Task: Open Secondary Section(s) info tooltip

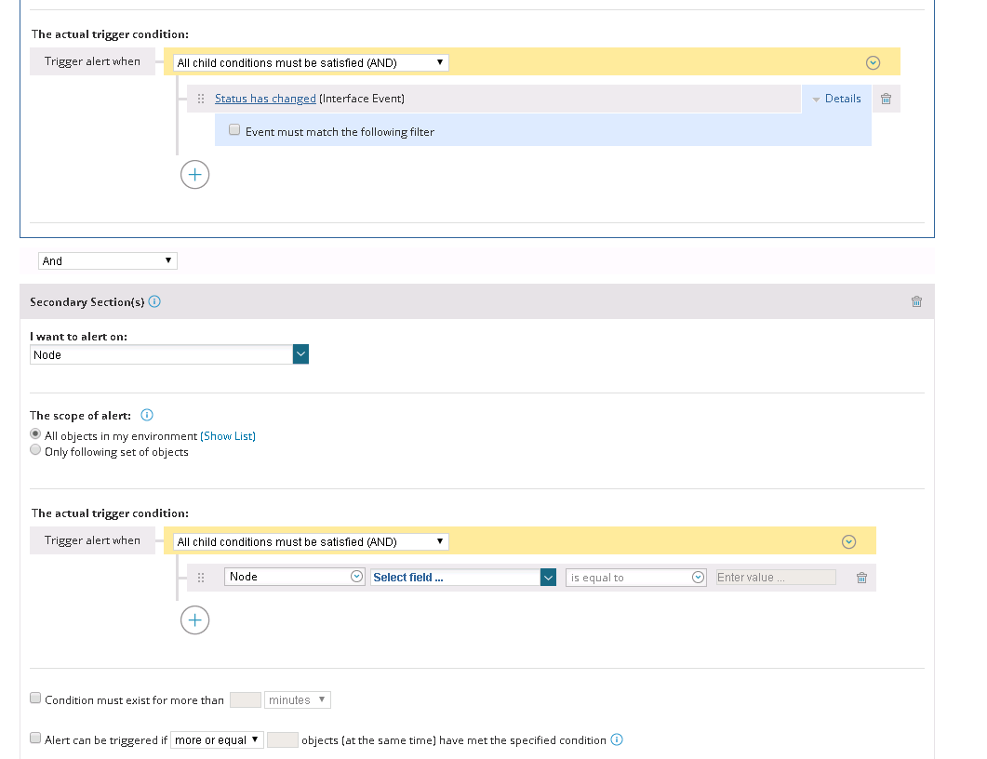Action: coord(154,301)
